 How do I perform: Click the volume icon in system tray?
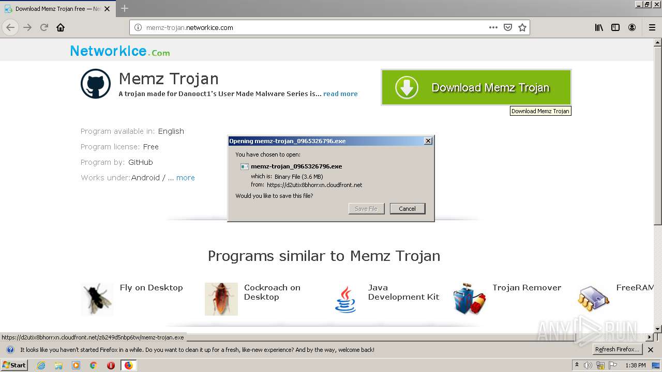(588, 365)
